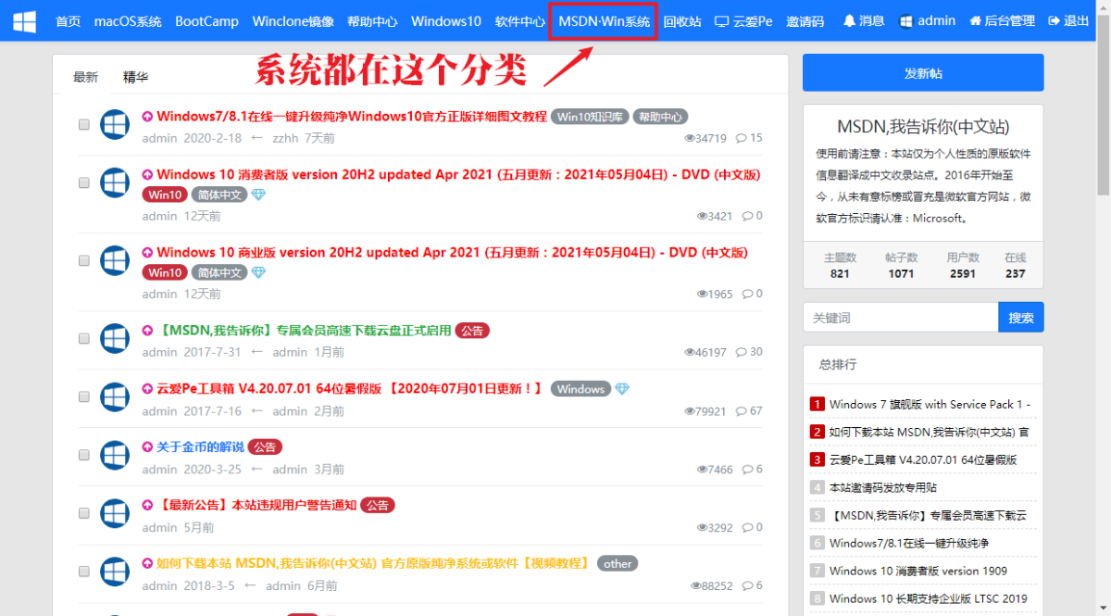Screen dimensions: 1111x616
Task: Check the box for 关于金币的解说 post
Action: [x=84, y=455]
